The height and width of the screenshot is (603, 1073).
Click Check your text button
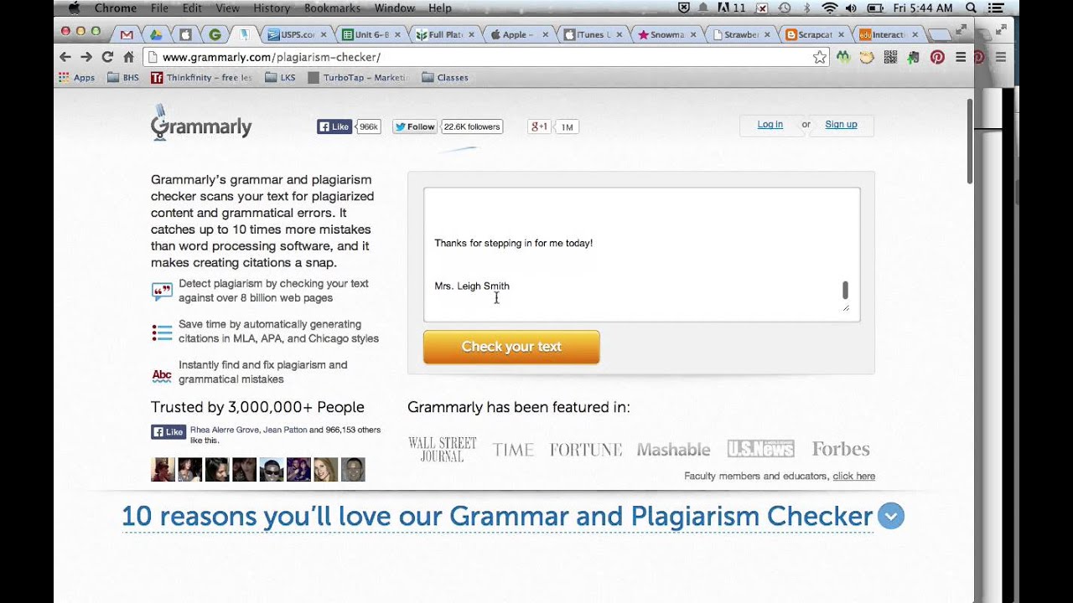pyautogui.click(x=511, y=347)
